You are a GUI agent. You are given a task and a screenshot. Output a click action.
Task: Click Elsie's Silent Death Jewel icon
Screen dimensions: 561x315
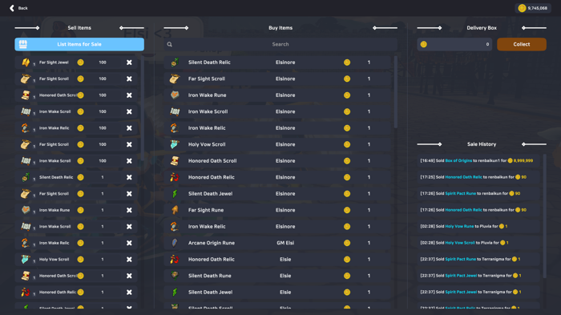click(x=175, y=292)
